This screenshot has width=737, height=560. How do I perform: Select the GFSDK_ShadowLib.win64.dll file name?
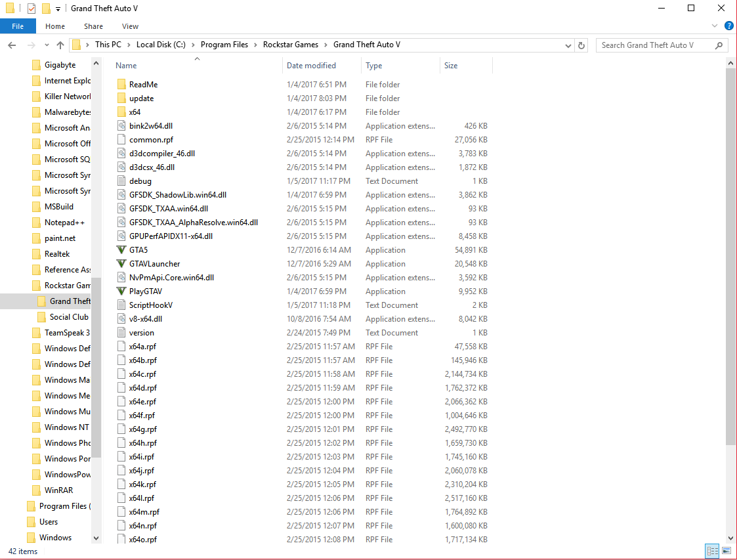(178, 195)
